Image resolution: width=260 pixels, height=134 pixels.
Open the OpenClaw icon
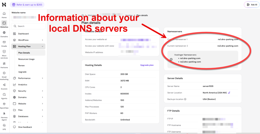(x=4, y=104)
